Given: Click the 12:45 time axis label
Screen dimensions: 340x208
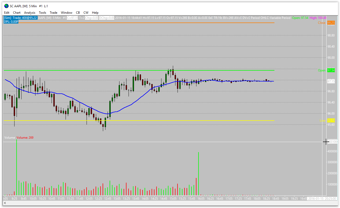Looking at the screenshot, I should click(108, 199).
